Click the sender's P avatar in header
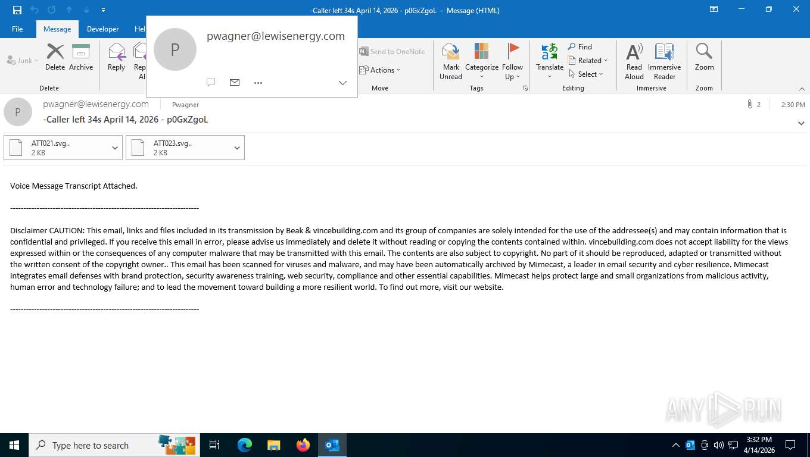This screenshot has width=810, height=457. (x=18, y=112)
